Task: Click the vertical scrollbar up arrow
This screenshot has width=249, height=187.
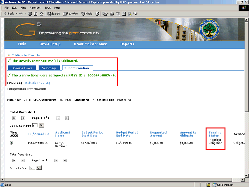Action: coord(246,20)
